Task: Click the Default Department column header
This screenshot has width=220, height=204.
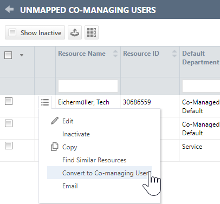Action: [x=200, y=58]
